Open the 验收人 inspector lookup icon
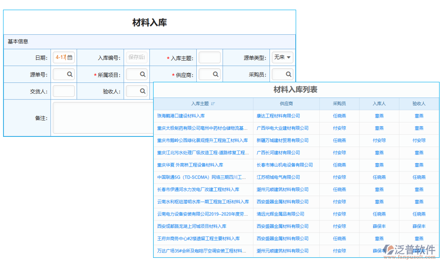Image resolution: width=440 pixels, height=264 pixels. [142, 91]
